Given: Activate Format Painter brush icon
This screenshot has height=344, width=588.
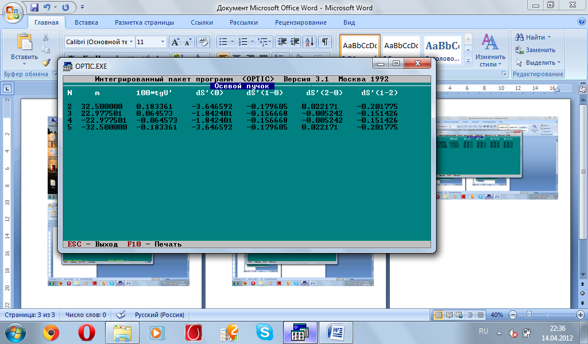Looking at the screenshot, I should pos(46,62).
